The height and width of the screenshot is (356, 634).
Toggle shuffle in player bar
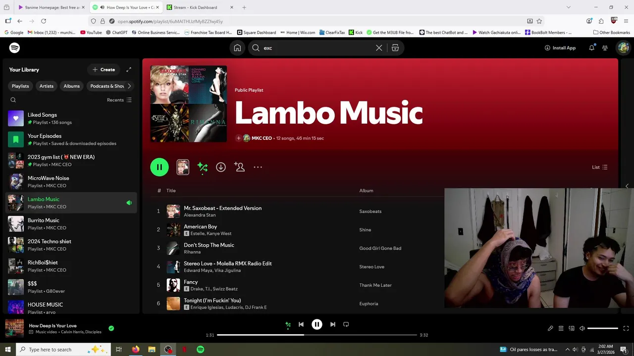pyautogui.click(x=288, y=324)
